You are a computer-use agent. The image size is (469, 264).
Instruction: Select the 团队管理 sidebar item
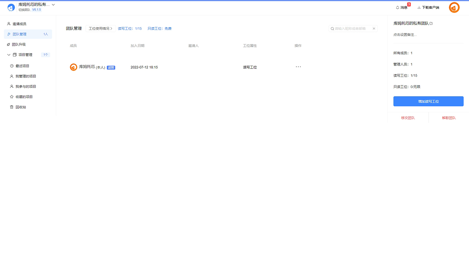(19, 34)
